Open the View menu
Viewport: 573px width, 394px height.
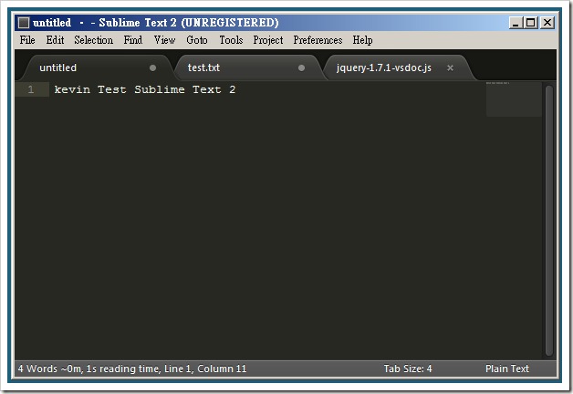(164, 40)
